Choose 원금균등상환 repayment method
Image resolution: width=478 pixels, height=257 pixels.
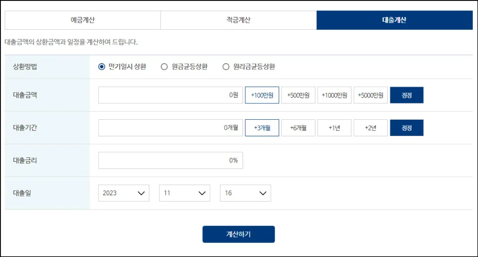pyautogui.click(x=165, y=66)
